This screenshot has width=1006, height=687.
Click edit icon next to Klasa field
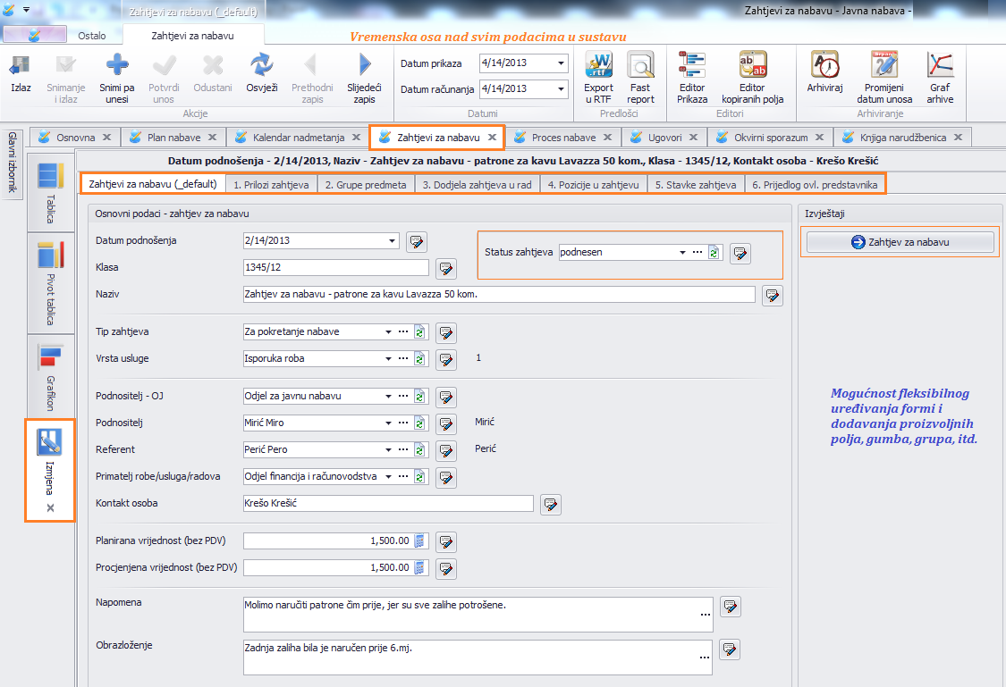[x=446, y=269]
